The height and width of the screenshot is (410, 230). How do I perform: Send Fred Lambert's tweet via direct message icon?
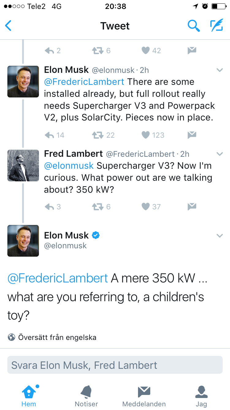point(192,207)
